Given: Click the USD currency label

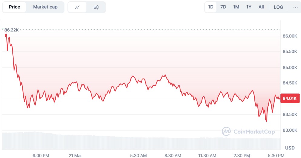Looking at the screenshot, I should [x=290, y=148].
